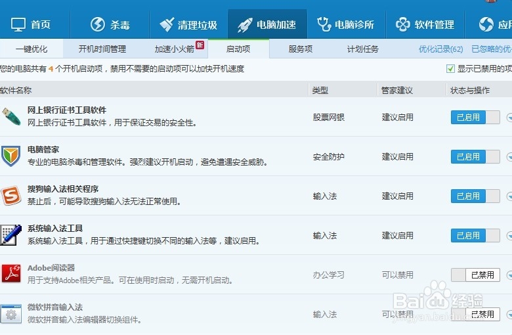Screen dimensions: 512x335
Task: Expand the arrow beside Adobe阅读器 switch
Action: [509, 275]
